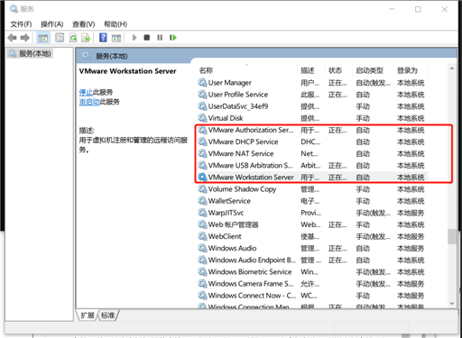Stop the service with the square icon
The image size is (462, 338).
coord(147,38)
